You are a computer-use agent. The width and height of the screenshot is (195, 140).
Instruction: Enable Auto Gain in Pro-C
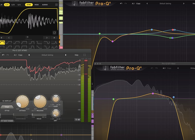pyautogui.click(x=51, y=106)
